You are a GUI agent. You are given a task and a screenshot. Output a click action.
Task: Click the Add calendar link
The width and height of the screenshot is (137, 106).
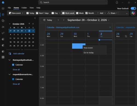coord(19,54)
